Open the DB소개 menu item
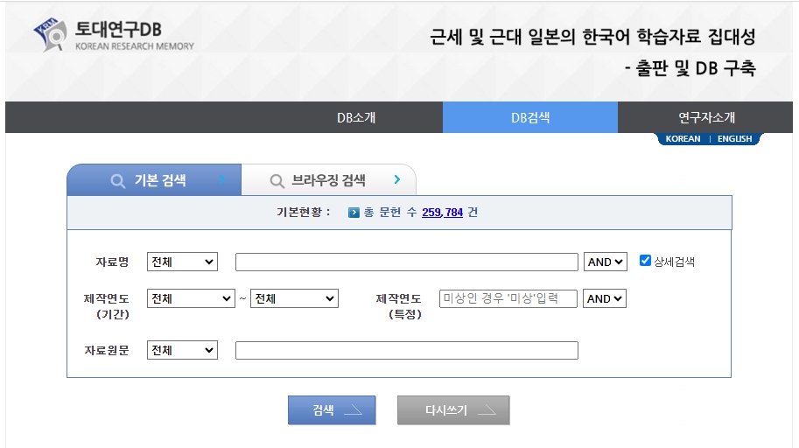This screenshot has width=799, height=448. coord(356,117)
